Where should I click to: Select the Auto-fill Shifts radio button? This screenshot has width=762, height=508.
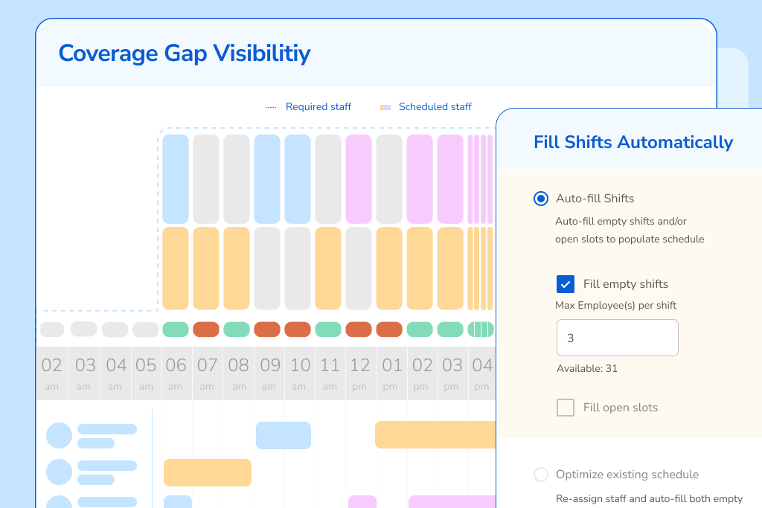click(541, 199)
